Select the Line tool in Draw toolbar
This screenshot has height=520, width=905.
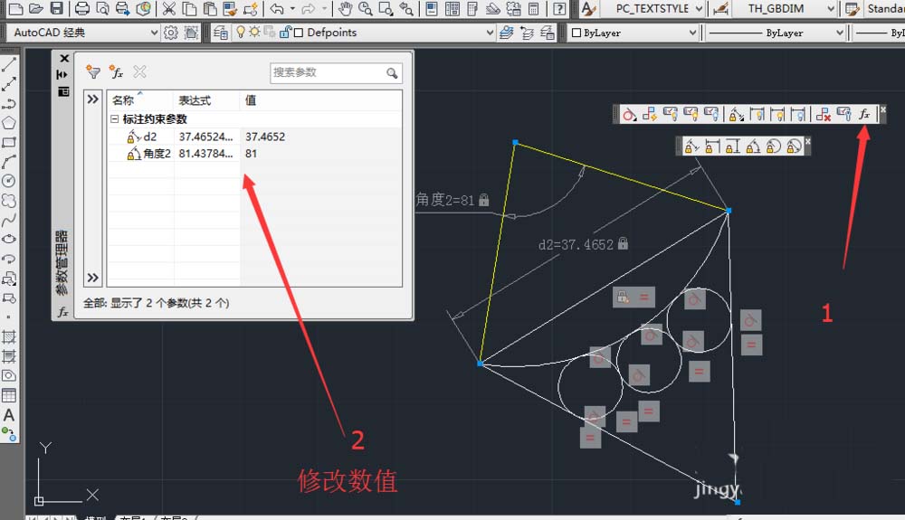point(9,64)
